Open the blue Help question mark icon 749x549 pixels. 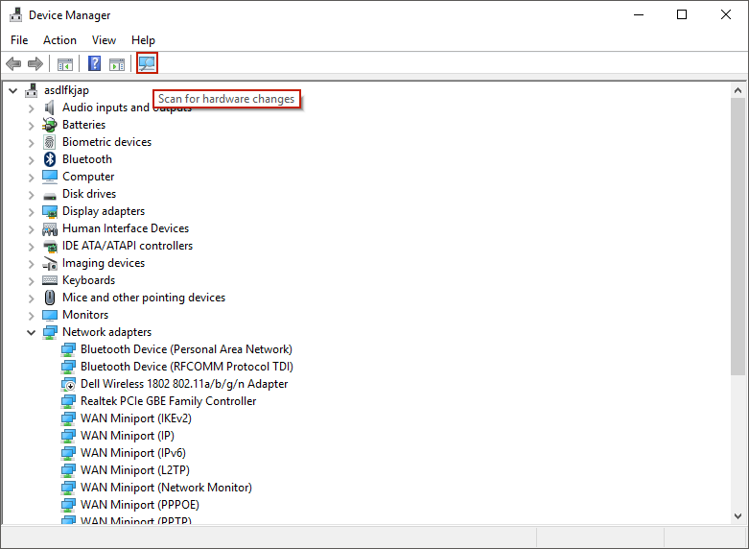(x=95, y=63)
